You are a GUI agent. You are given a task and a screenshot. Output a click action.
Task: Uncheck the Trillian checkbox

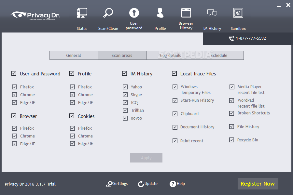(x=125, y=110)
